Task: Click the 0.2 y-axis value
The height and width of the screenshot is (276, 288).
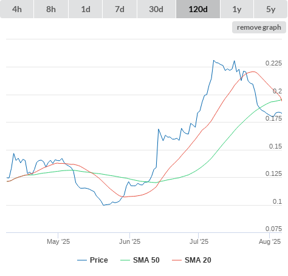Action: pos(277,91)
